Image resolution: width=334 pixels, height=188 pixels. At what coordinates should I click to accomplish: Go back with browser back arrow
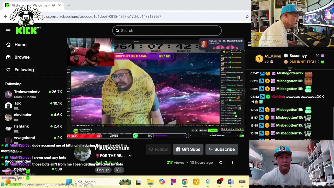(6, 16)
